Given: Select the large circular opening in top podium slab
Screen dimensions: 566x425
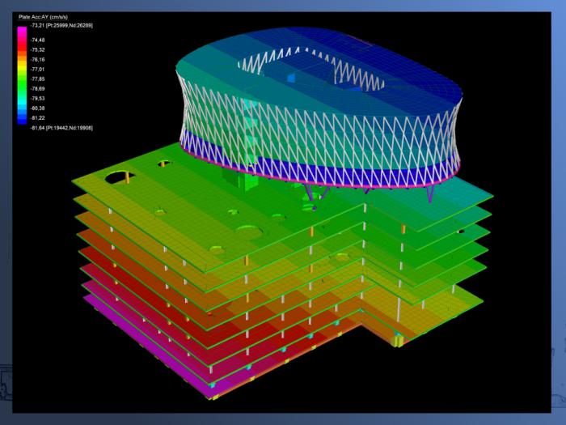Looking at the screenshot, I should 117,176.
